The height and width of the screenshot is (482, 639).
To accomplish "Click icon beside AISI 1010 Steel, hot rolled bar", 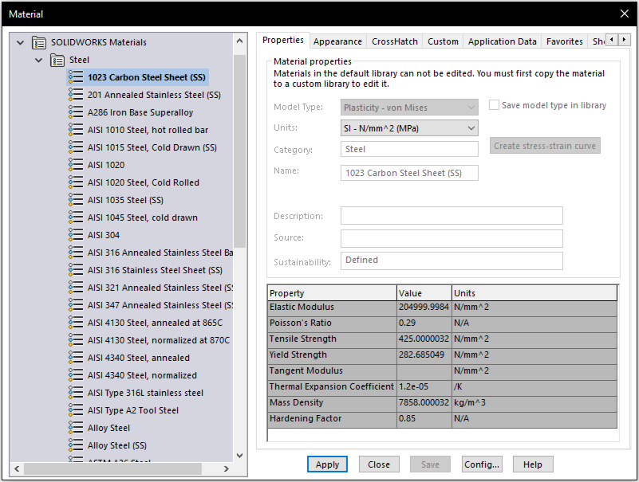I will pos(76,130).
